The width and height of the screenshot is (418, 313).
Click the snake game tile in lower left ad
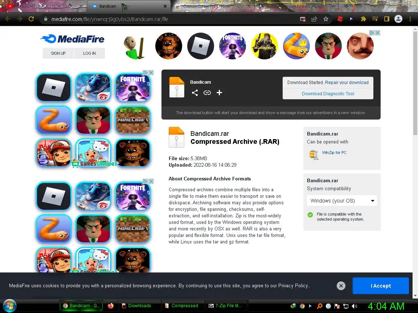click(54, 229)
